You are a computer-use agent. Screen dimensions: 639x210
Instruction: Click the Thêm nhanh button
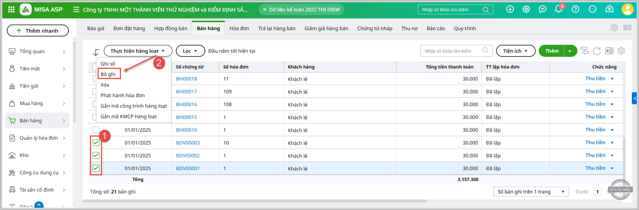click(38, 31)
